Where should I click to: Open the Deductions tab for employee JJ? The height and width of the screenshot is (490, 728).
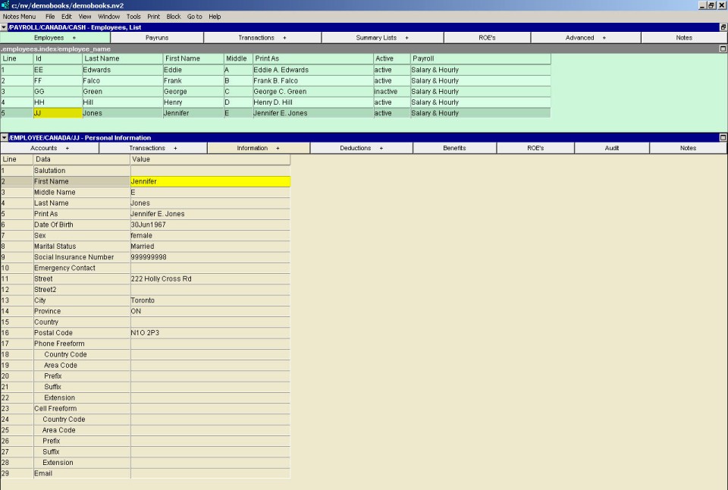pos(361,148)
